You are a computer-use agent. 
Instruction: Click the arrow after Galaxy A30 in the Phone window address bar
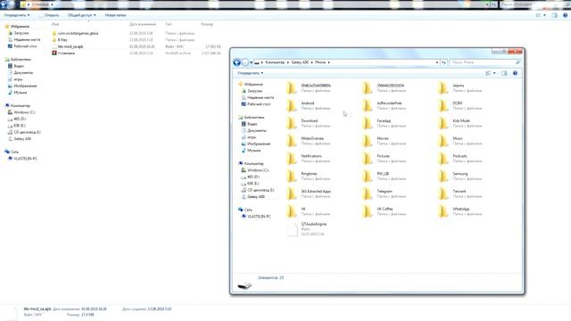tap(312, 62)
